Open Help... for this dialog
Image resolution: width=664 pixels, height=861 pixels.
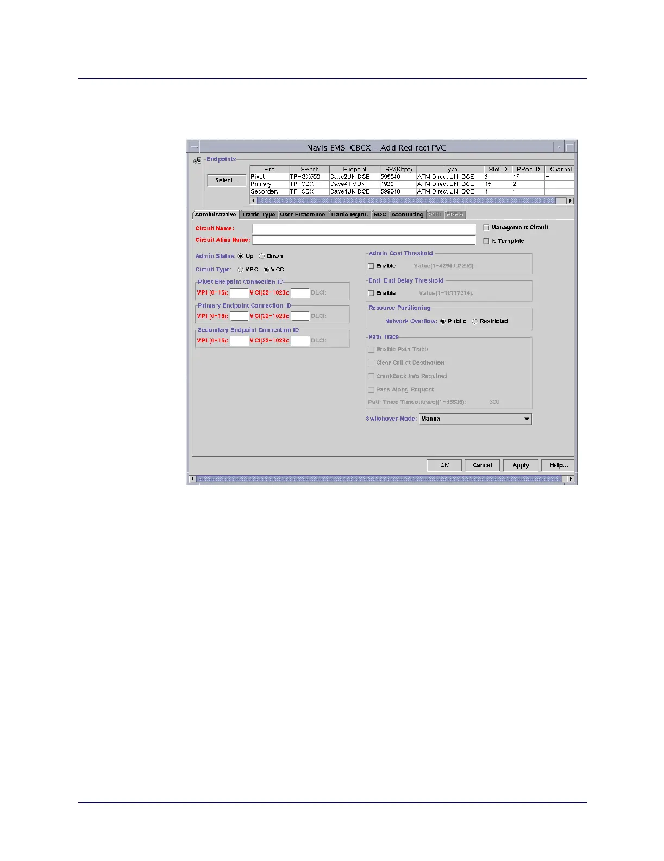(559, 465)
